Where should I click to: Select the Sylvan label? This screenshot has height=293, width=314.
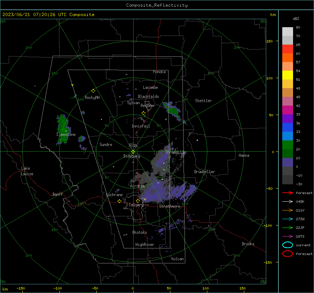tap(133, 103)
